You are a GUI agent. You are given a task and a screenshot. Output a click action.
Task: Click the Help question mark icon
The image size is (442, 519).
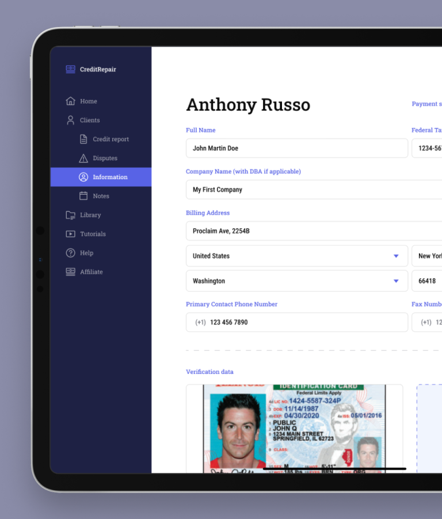pos(70,253)
